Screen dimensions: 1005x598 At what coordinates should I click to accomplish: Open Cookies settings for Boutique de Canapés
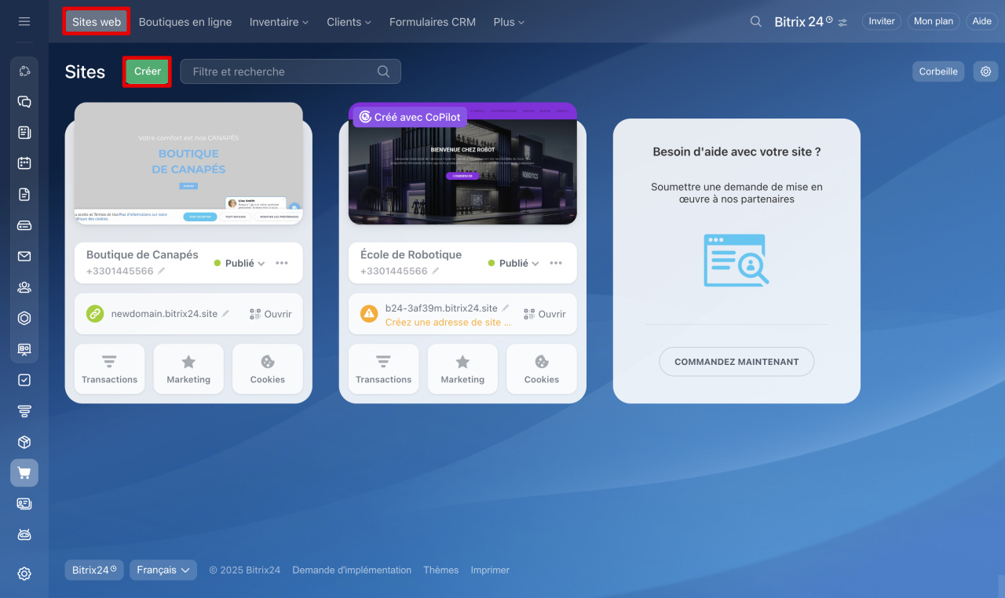click(x=268, y=369)
